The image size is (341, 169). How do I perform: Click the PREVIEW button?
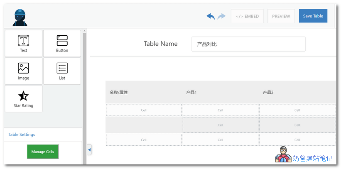281,16
